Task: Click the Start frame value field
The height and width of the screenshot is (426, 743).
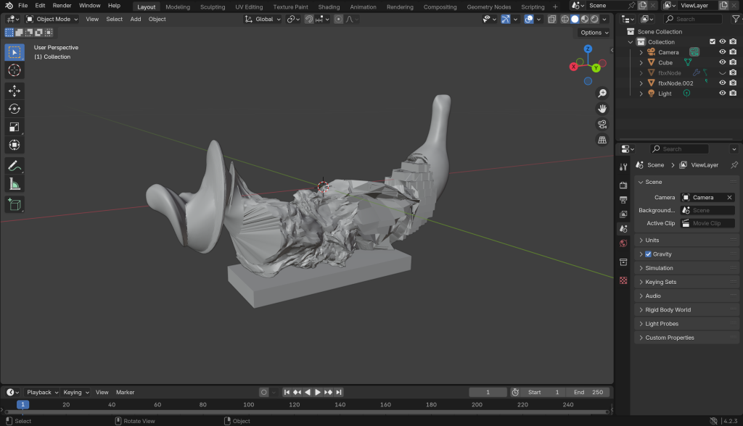Action: (x=544, y=393)
